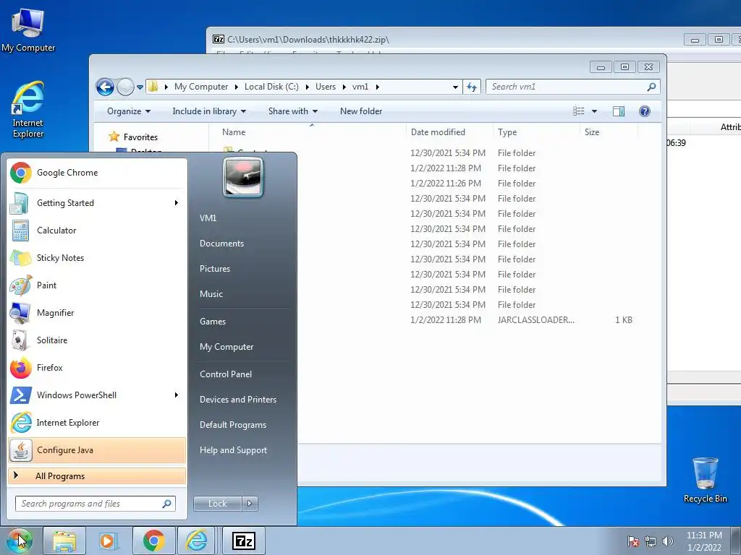The image size is (741, 555).
Task: Open Configure Java from Start menu
Action: pyautogui.click(x=97, y=450)
